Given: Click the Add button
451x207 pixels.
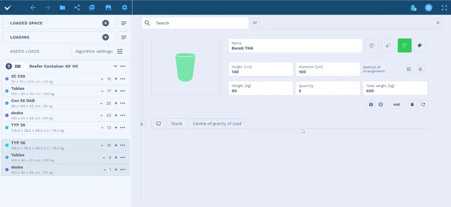Looking at the screenshot, I should (396, 104).
